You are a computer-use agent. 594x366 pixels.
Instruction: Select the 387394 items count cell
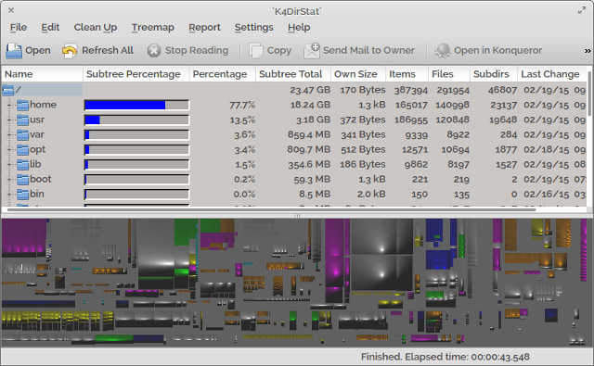[x=410, y=91]
